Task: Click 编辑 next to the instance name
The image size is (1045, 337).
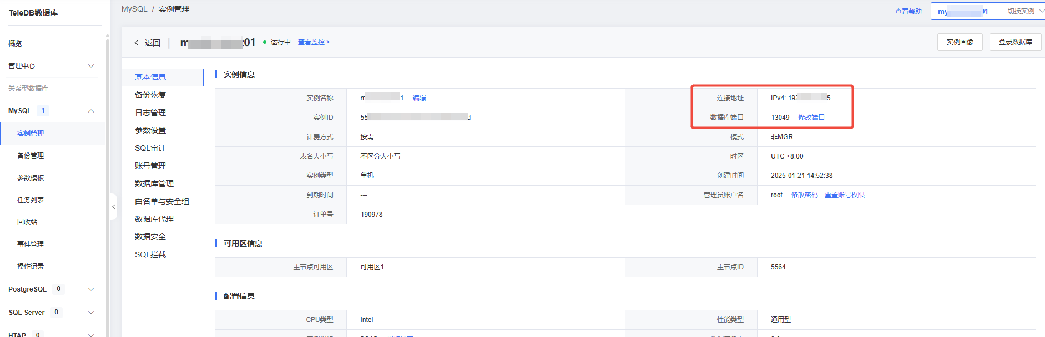Action: pyautogui.click(x=419, y=98)
